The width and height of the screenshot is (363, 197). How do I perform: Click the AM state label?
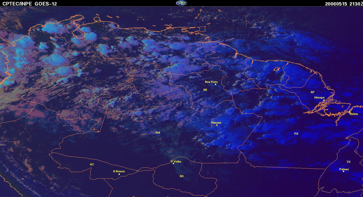pos(158,133)
